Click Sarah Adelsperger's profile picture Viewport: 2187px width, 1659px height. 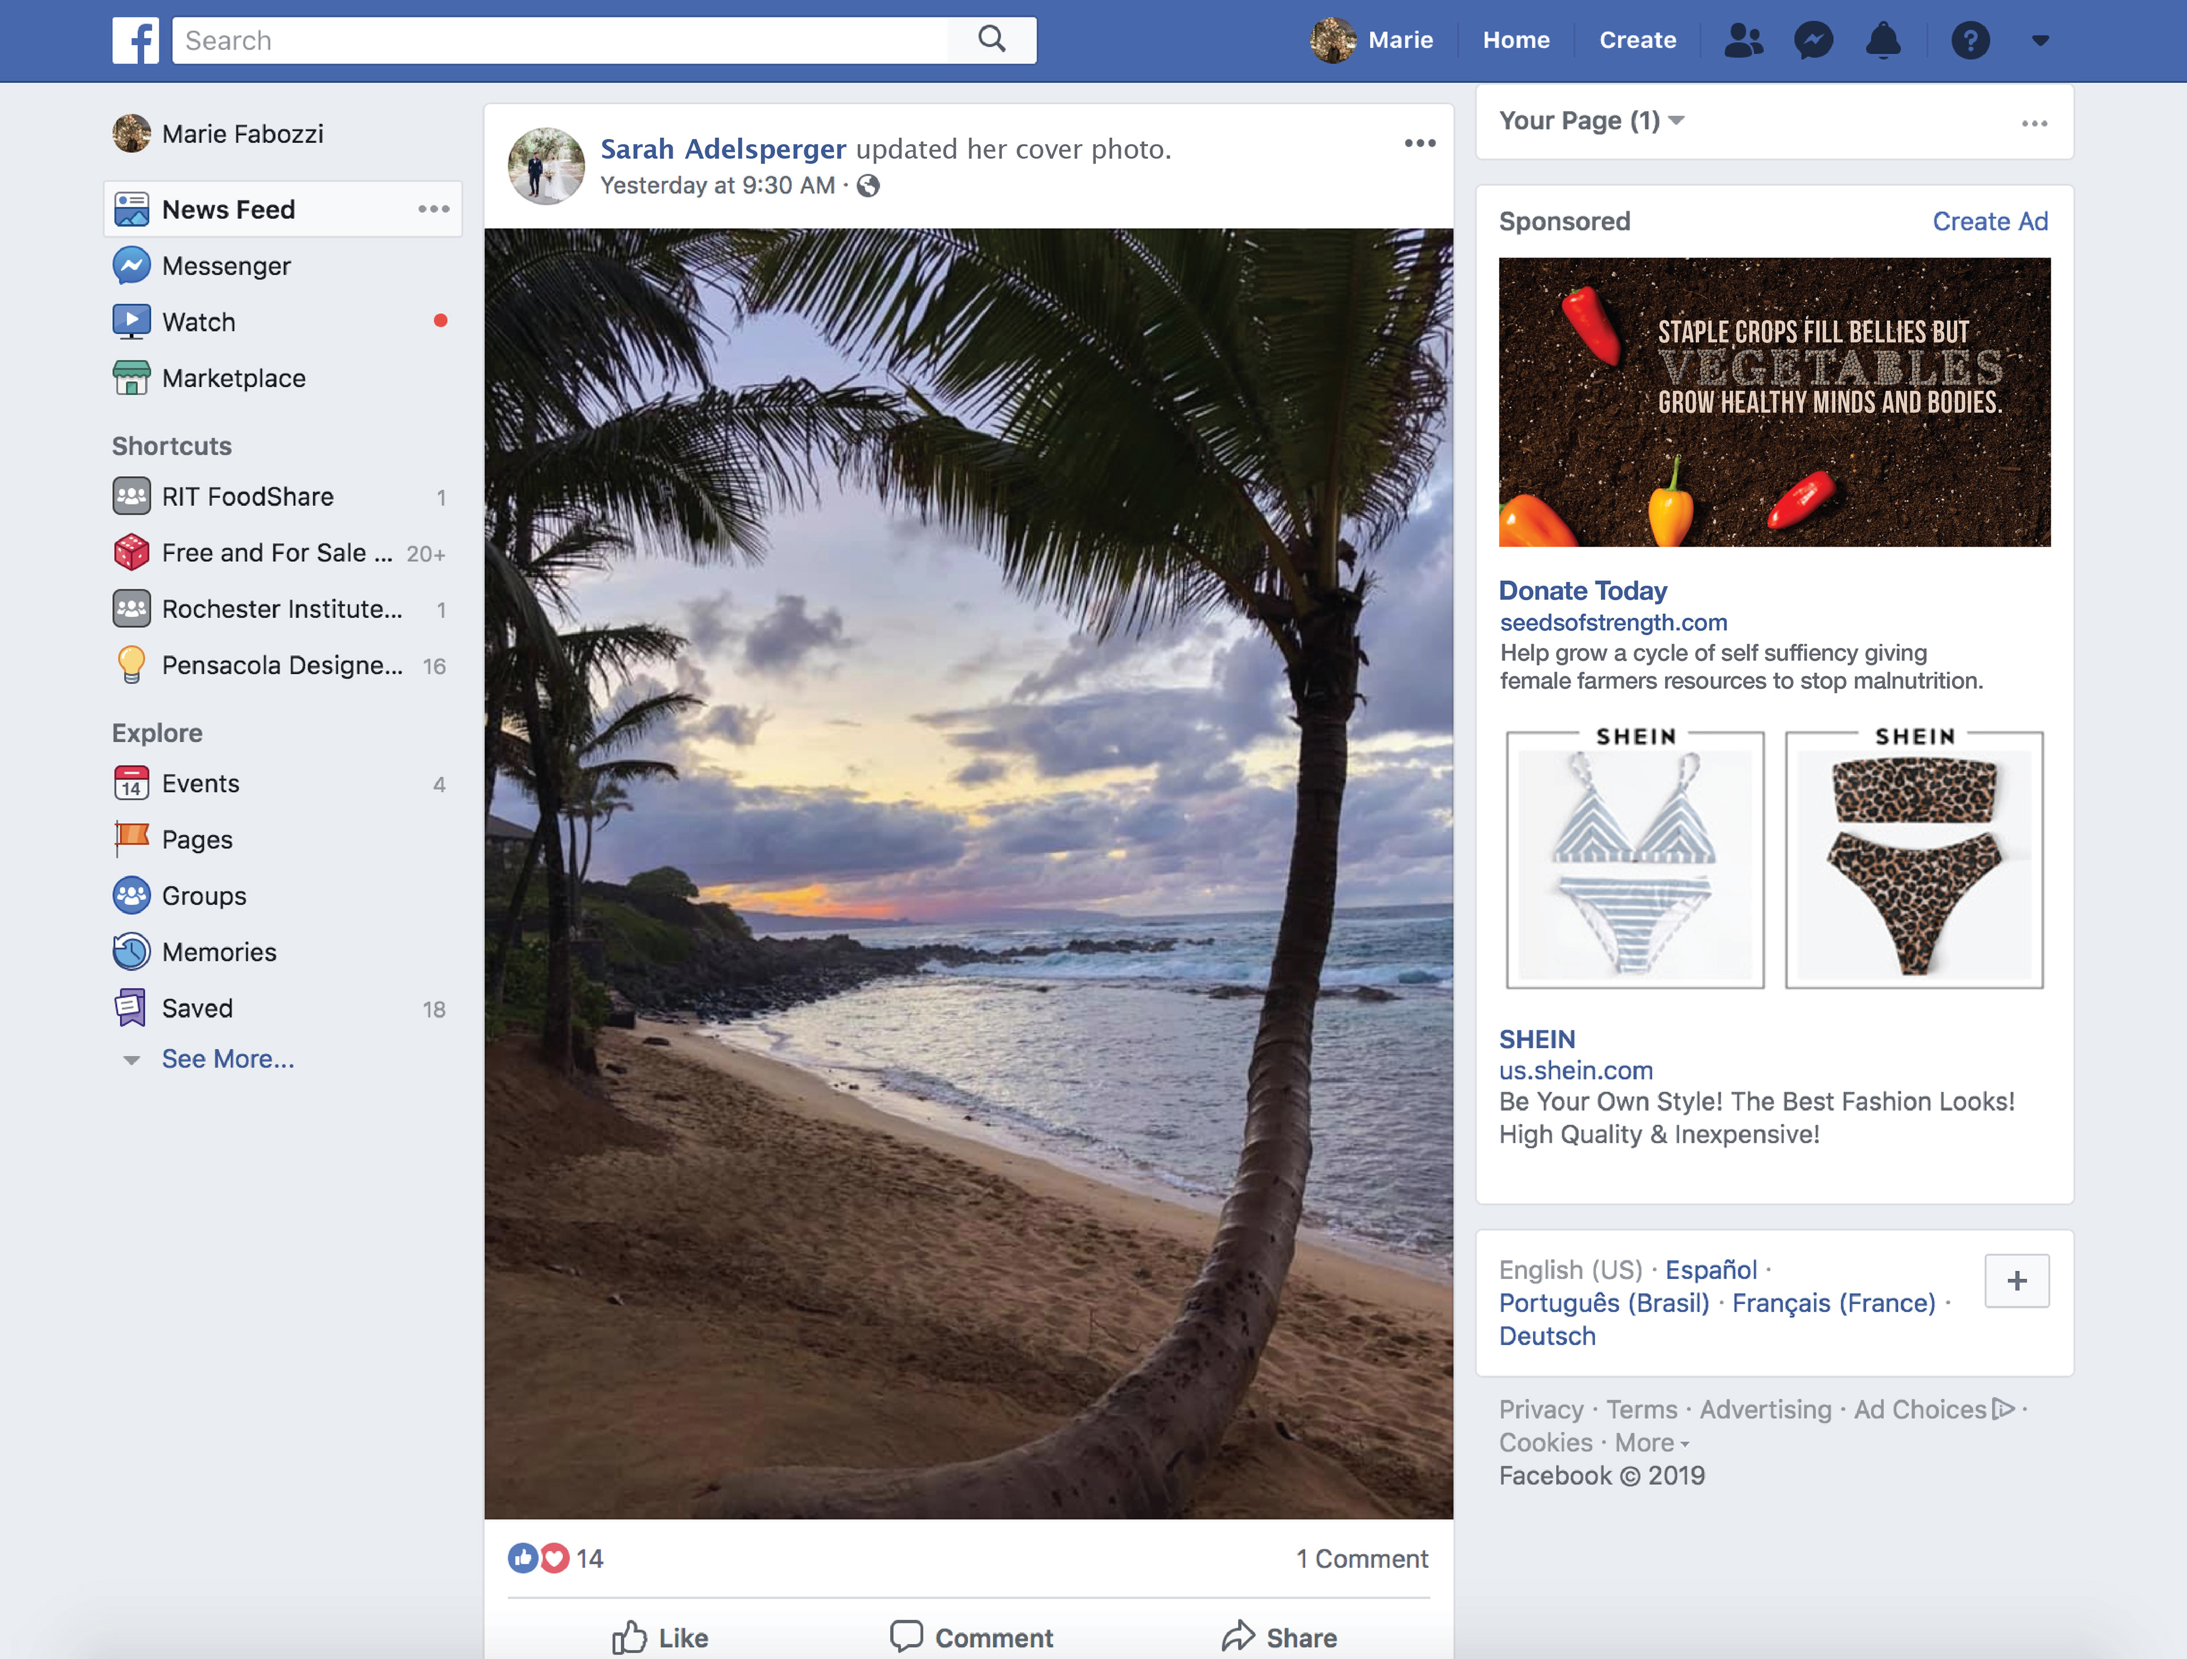click(x=546, y=166)
